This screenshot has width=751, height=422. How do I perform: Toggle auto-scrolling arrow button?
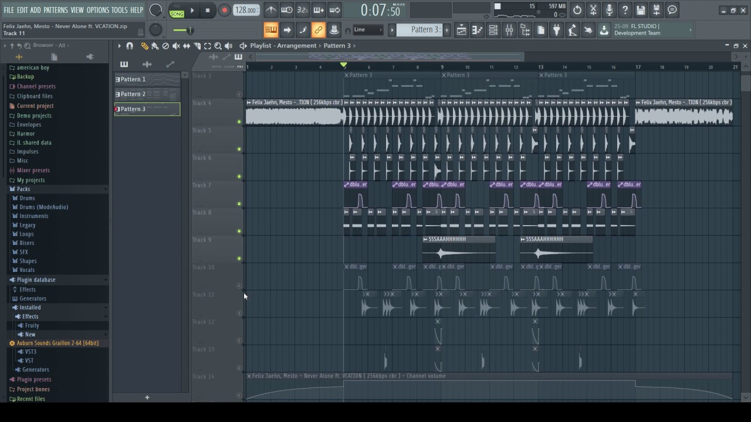pos(287,30)
